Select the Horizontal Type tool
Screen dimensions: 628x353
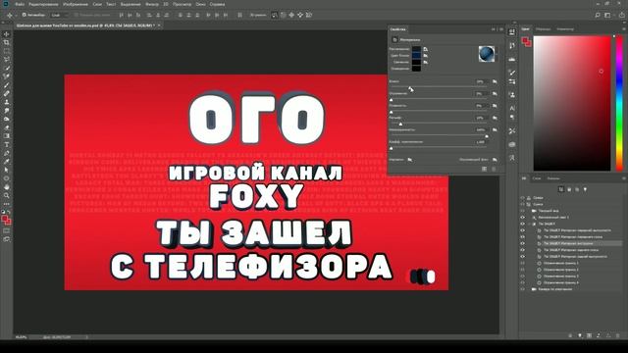[7, 144]
